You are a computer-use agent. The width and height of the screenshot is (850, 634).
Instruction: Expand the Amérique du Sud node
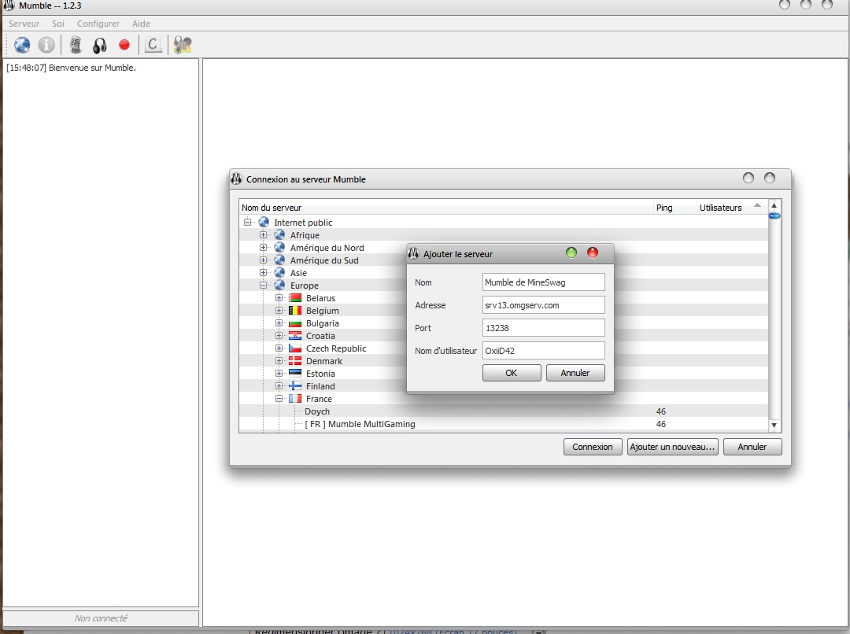pos(264,260)
